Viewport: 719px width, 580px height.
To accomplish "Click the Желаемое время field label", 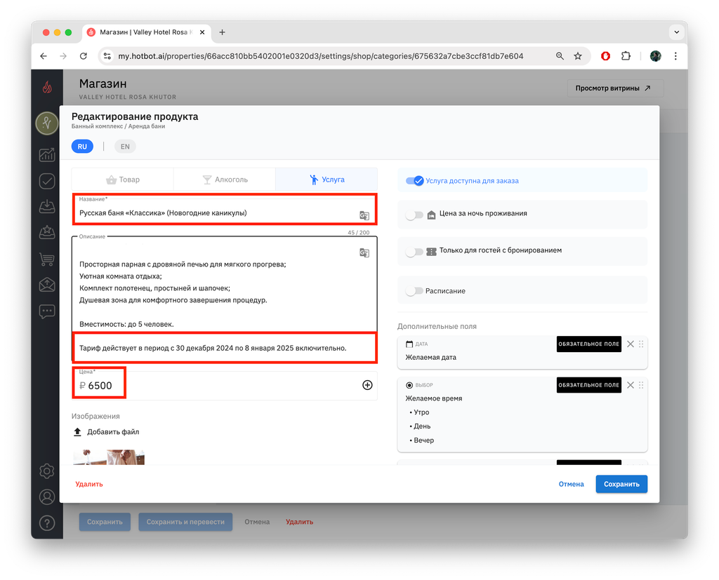I will coord(433,398).
